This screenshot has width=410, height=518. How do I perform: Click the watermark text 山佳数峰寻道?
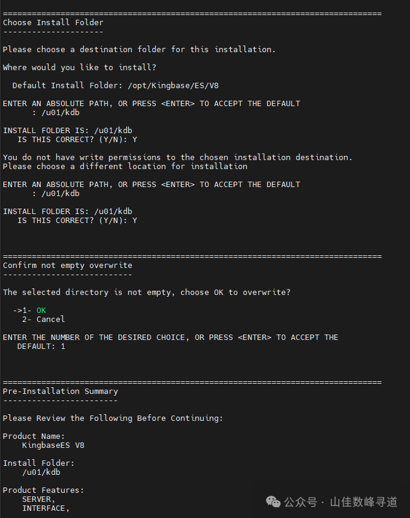[x=363, y=502]
